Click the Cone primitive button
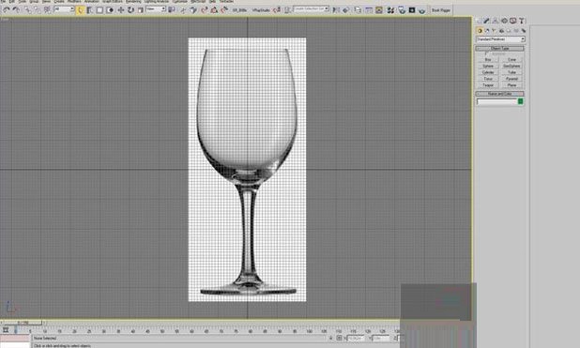 (511, 60)
